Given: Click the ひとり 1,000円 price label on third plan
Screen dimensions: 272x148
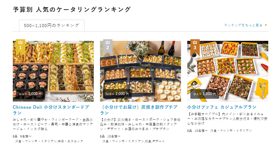Looking at the screenshot, I should tap(205, 94).
